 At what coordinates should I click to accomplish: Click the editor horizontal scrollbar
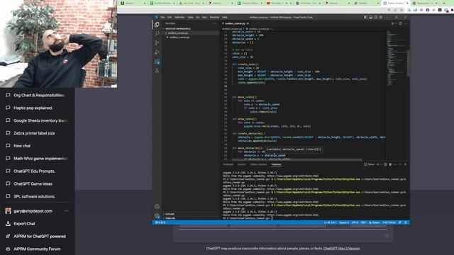(297, 159)
